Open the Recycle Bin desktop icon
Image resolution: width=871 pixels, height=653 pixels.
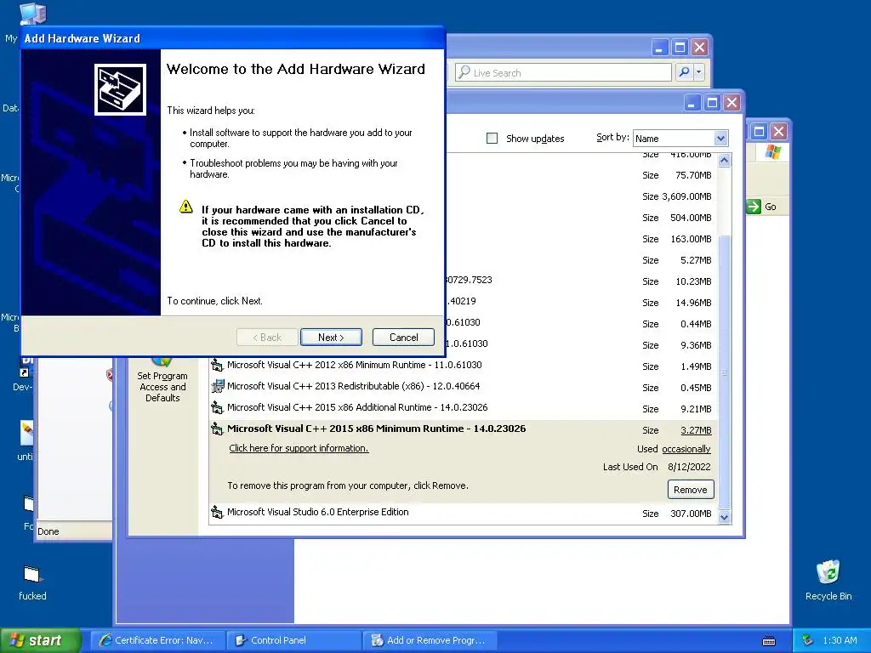828,580
